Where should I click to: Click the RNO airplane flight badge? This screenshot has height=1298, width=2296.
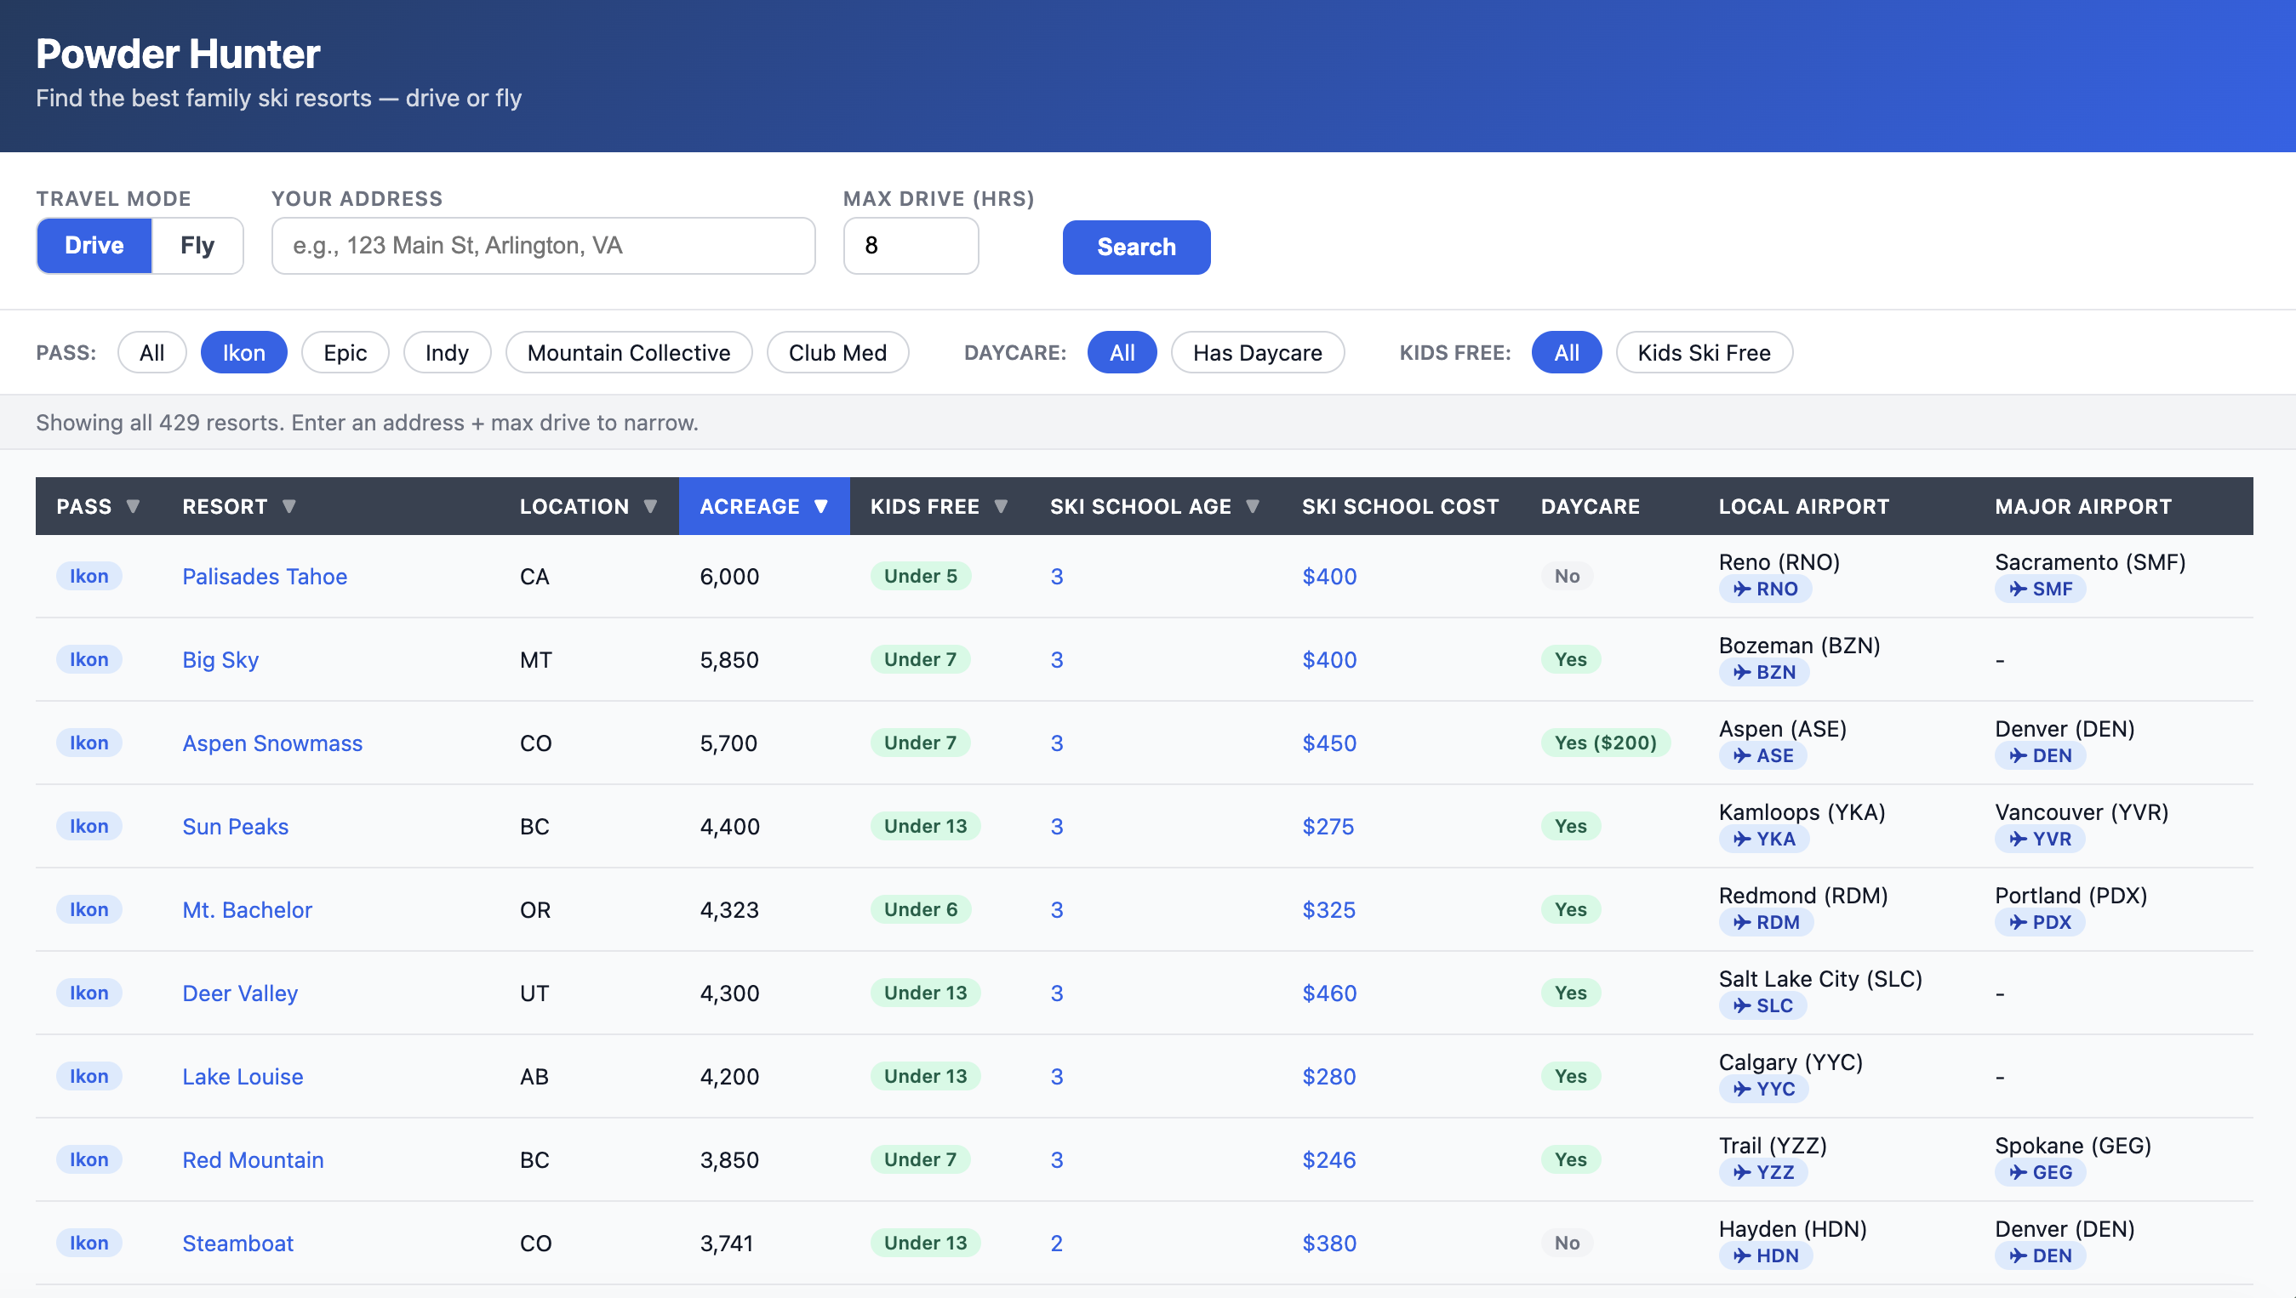tap(1765, 589)
